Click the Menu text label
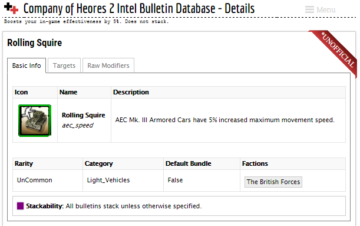The height and width of the screenshot is (226, 360). point(326,9)
